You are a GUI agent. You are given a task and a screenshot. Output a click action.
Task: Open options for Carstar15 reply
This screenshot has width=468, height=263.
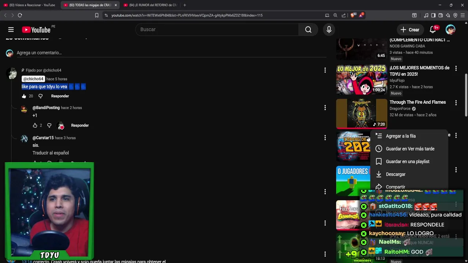tap(325, 138)
